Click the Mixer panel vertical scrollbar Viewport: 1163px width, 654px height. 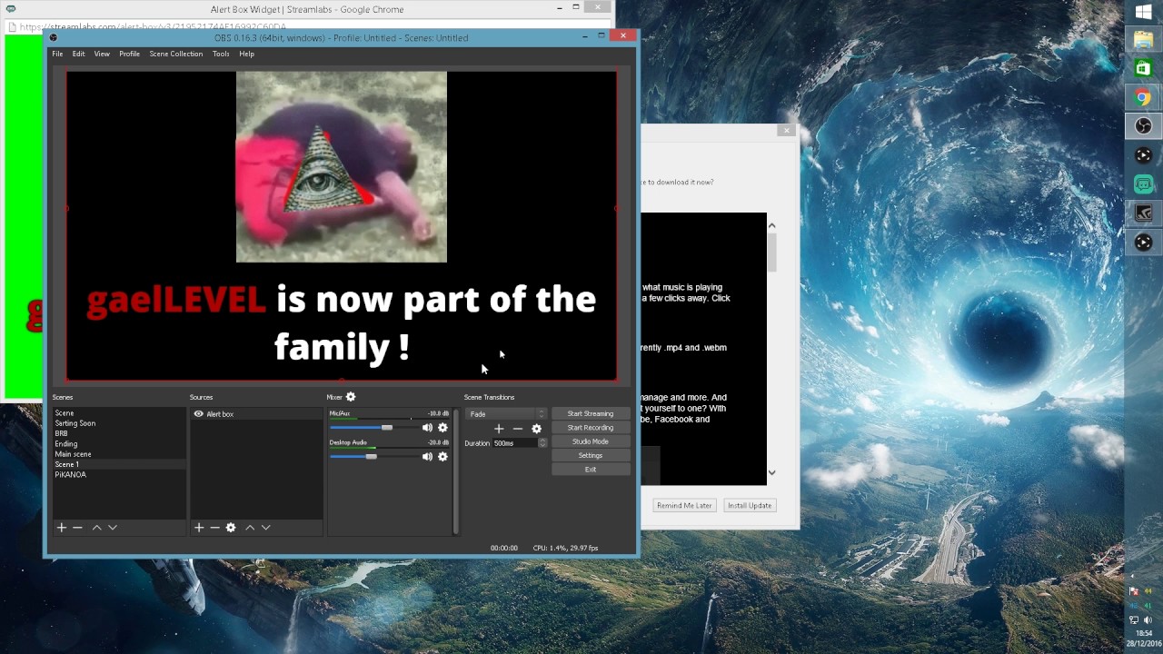click(x=456, y=470)
